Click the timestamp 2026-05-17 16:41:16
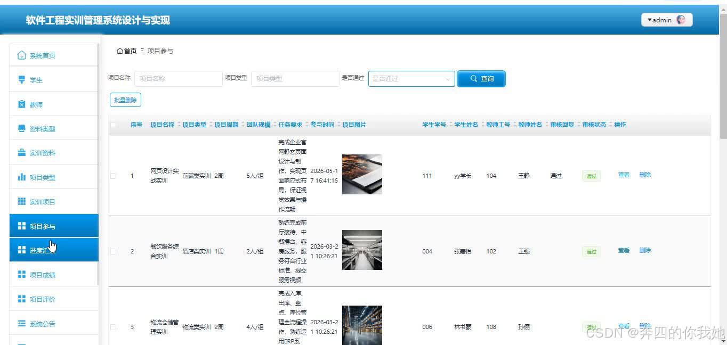 point(324,176)
